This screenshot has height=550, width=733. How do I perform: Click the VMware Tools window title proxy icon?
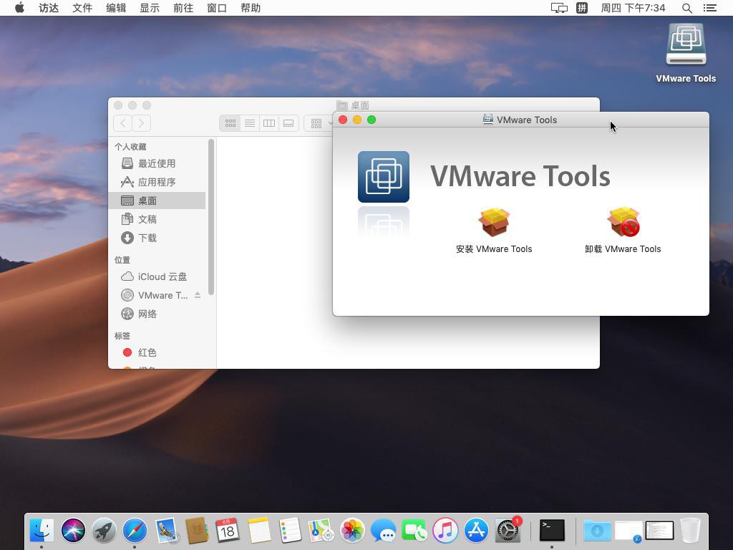pyautogui.click(x=487, y=120)
